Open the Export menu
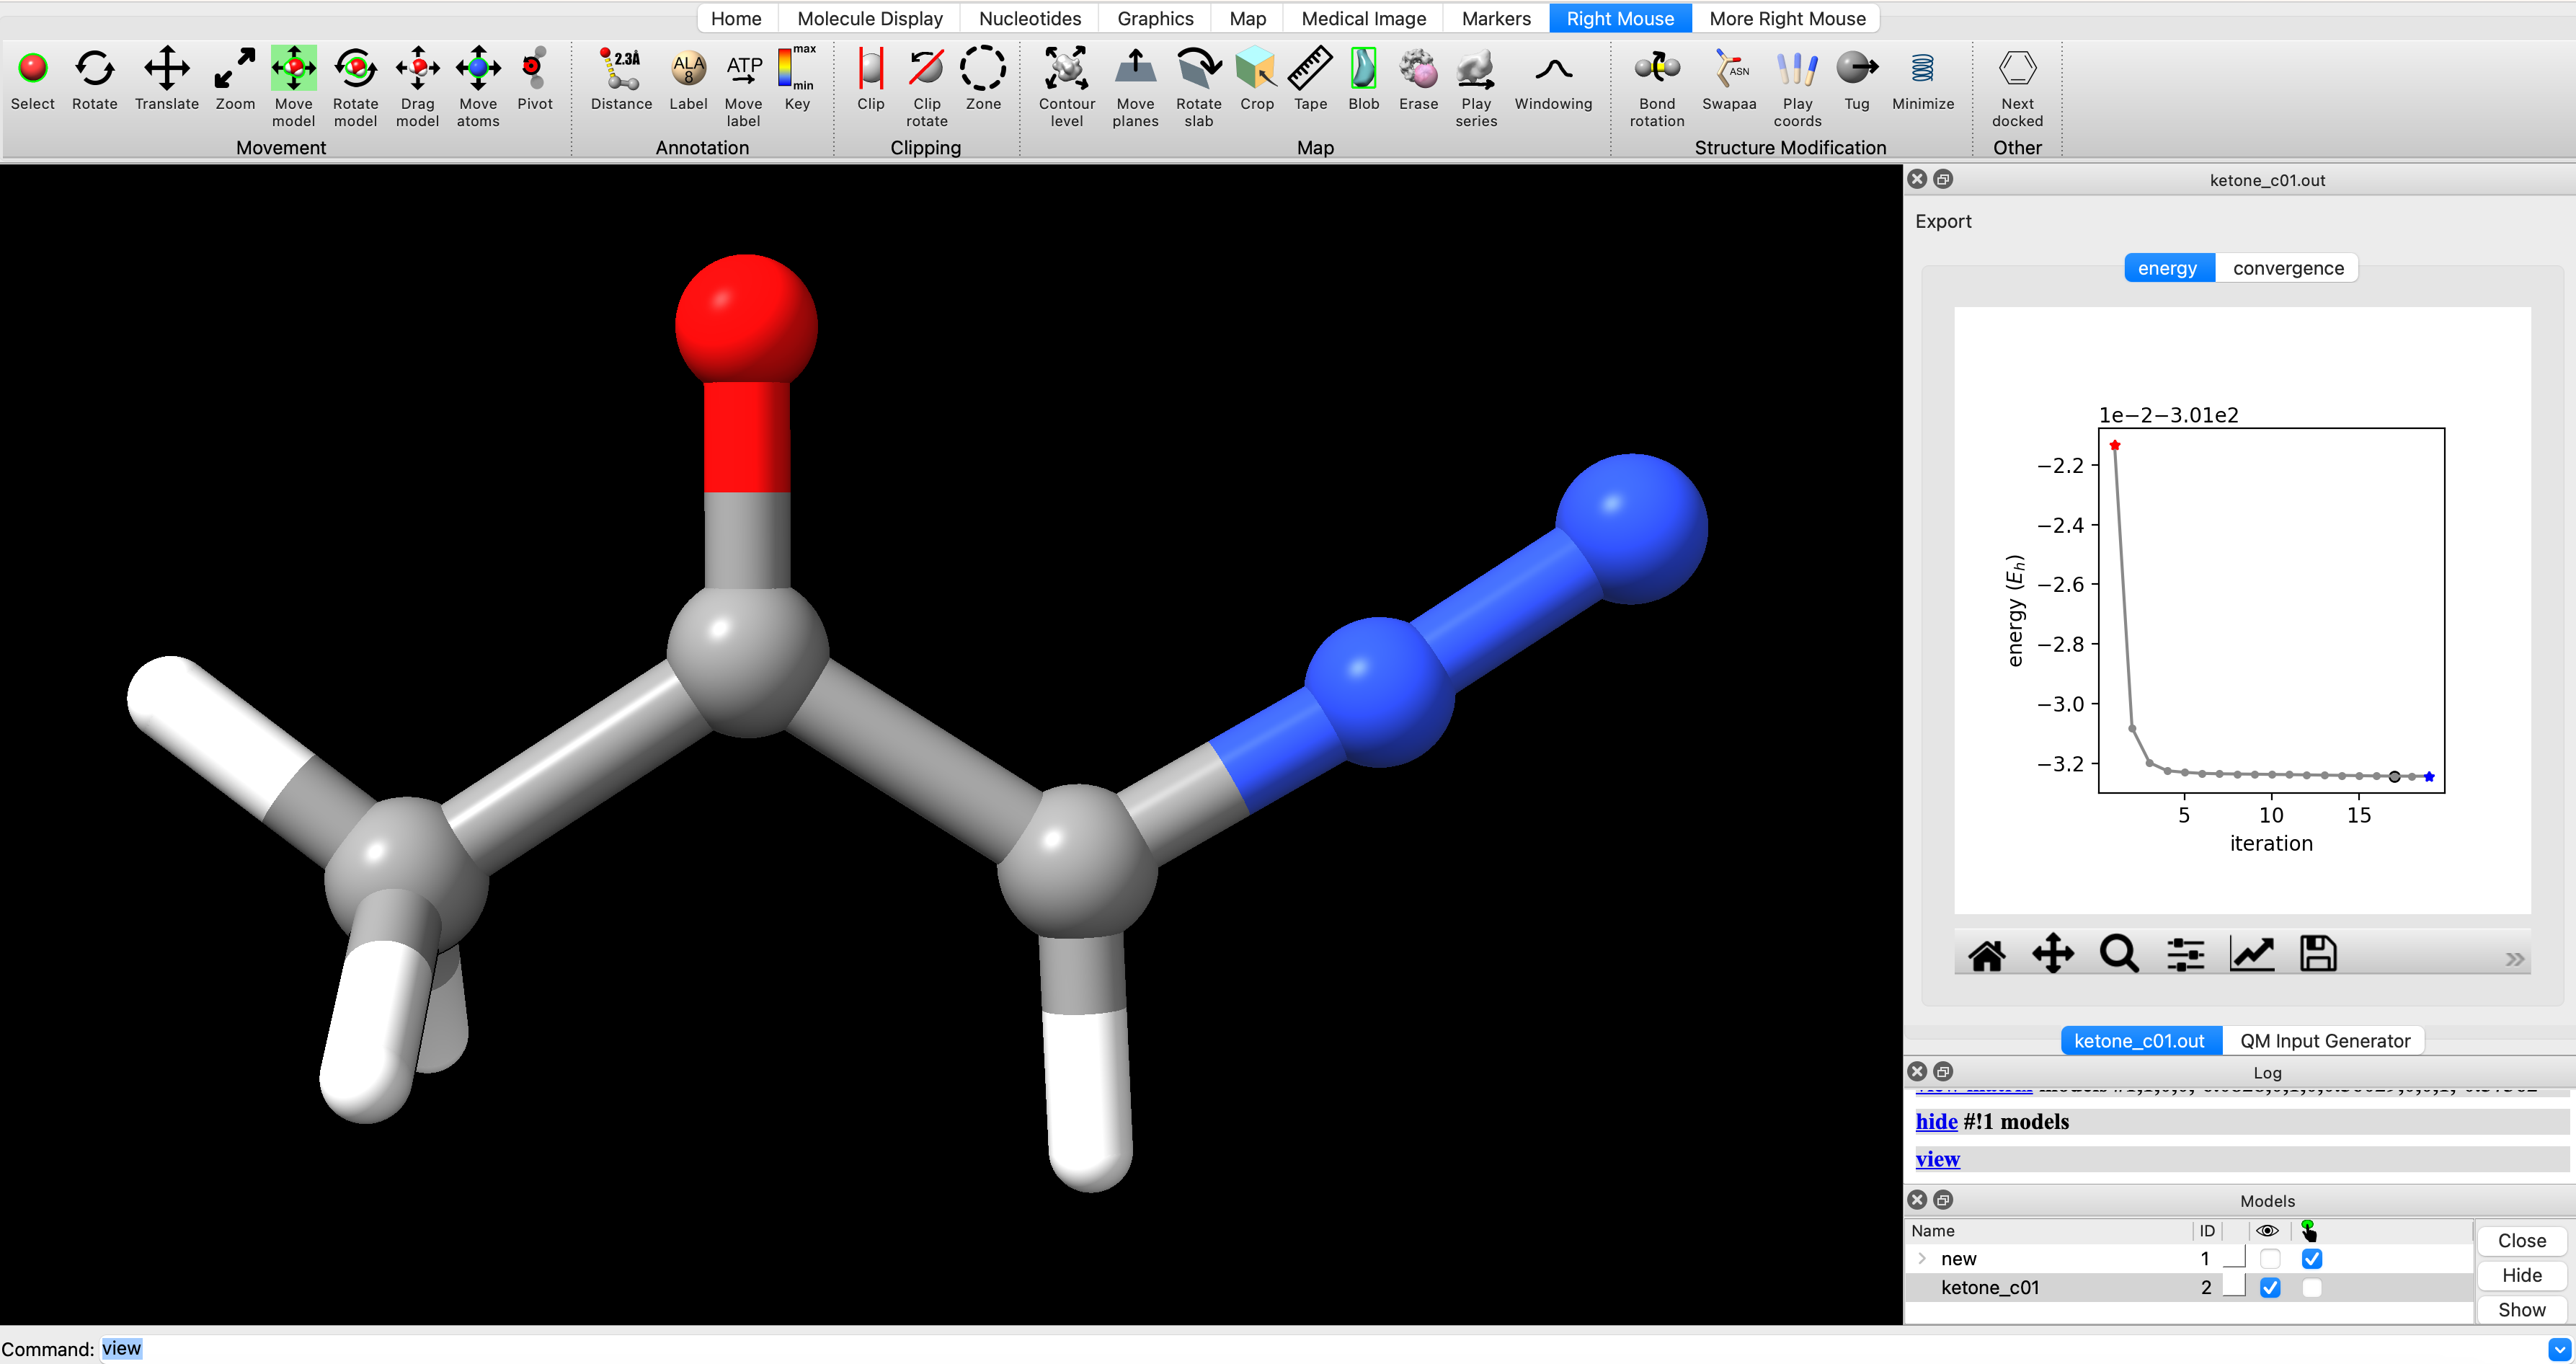Viewport: 2576px width, 1364px height. pyautogui.click(x=1943, y=221)
